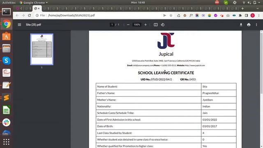Click the '03/01/2017' date of birth value
Viewport: 263px width, 148px height.
coord(210,126)
